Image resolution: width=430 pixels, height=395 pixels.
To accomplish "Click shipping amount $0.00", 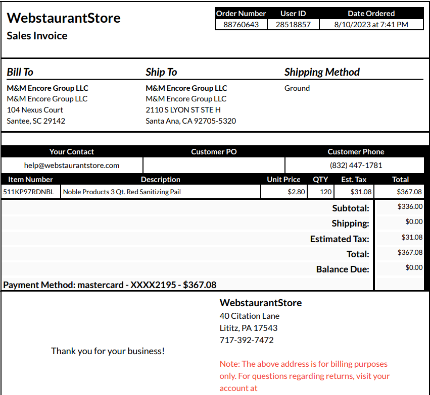I will tap(414, 221).
